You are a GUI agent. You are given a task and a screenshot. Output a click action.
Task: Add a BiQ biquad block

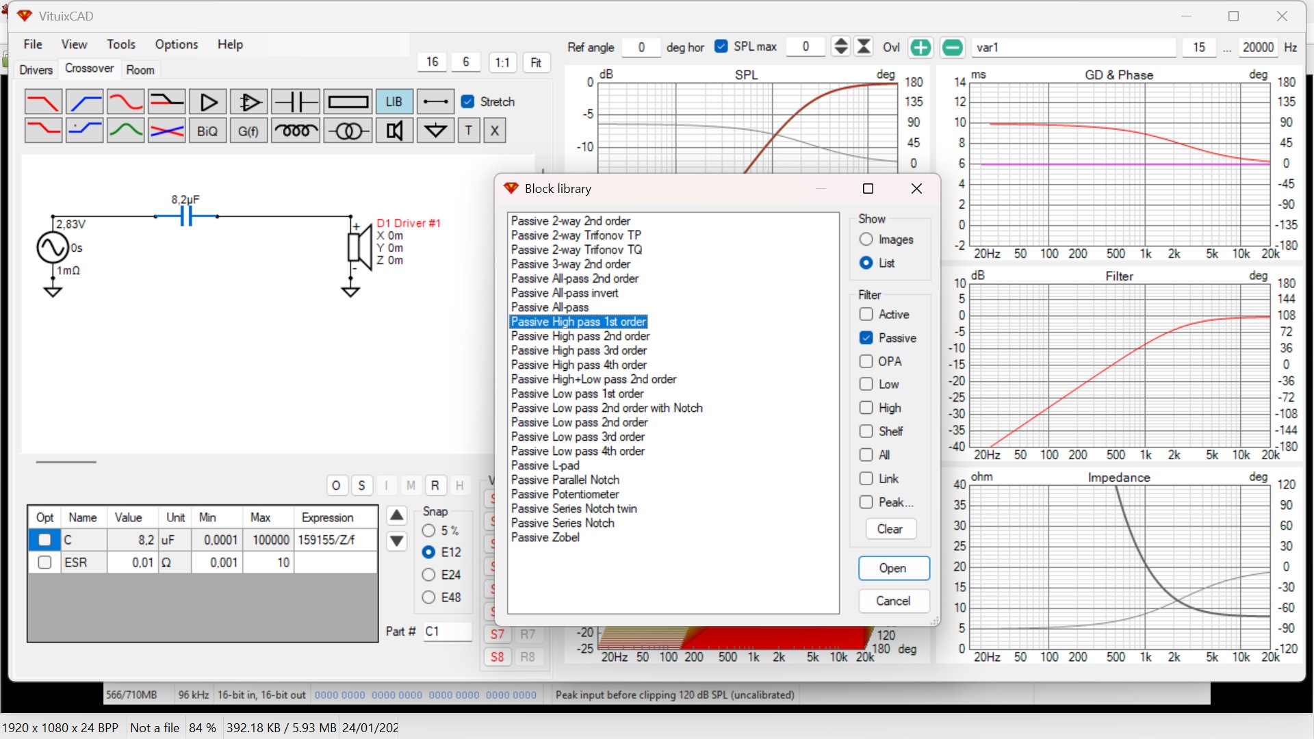point(207,130)
